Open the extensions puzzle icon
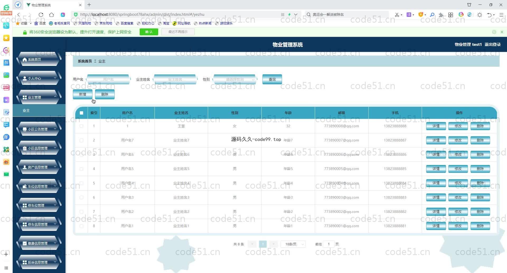 [441, 15]
